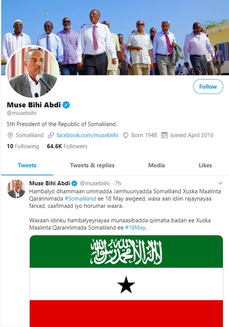Click the small tweet author avatar
The image size is (229, 327).
click(16, 189)
